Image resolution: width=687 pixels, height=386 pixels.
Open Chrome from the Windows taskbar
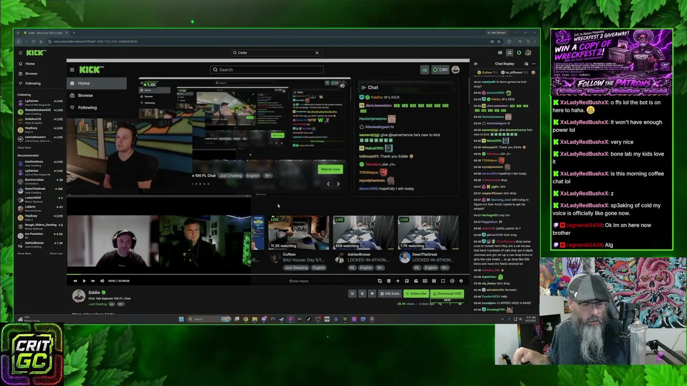pyautogui.click(x=245, y=319)
